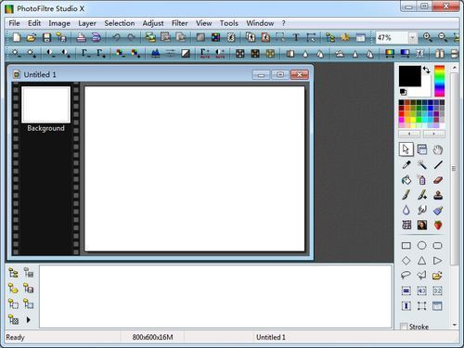
Task: Select the Line tool
Action: (438, 165)
